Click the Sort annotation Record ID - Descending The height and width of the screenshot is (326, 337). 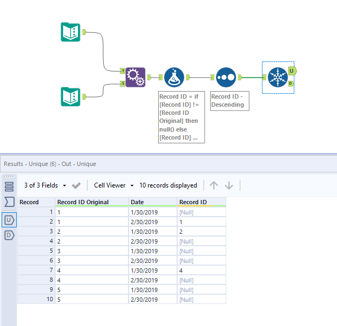[x=230, y=101]
